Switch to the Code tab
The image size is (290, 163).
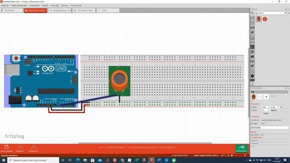pos(108,10)
